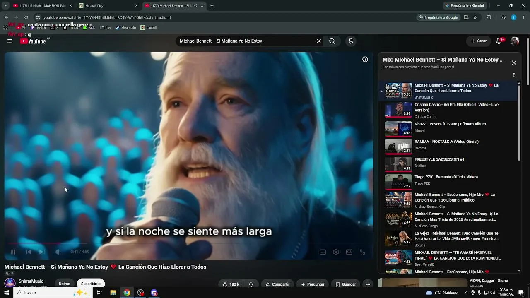This screenshot has height=298, width=530.
Task: Open Chrome profile avatar
Action: click(514, 17)
